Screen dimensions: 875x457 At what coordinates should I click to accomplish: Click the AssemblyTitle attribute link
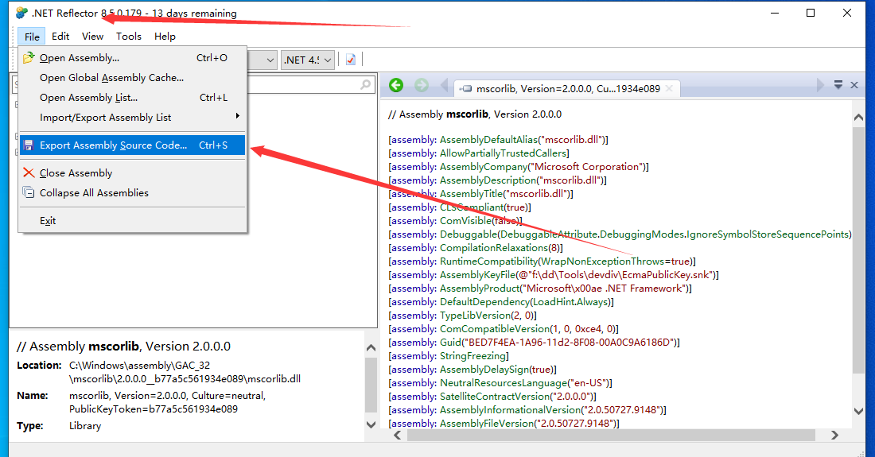(x=471, y=194)
